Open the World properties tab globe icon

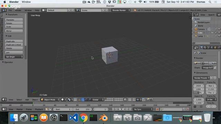(x=212, y=48)
